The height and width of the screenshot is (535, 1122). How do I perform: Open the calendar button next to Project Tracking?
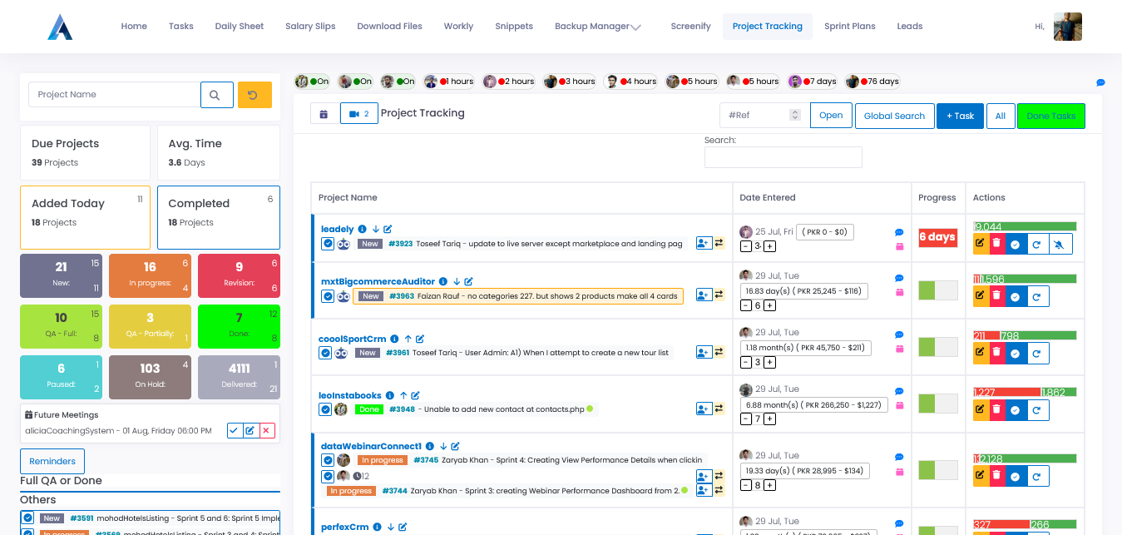(x=324, y=113)
